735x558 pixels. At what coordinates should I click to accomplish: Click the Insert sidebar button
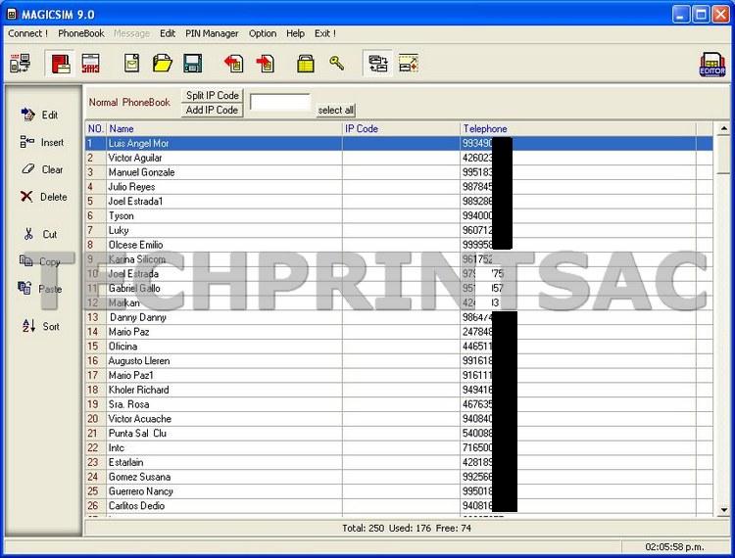[x=42, y=142]
